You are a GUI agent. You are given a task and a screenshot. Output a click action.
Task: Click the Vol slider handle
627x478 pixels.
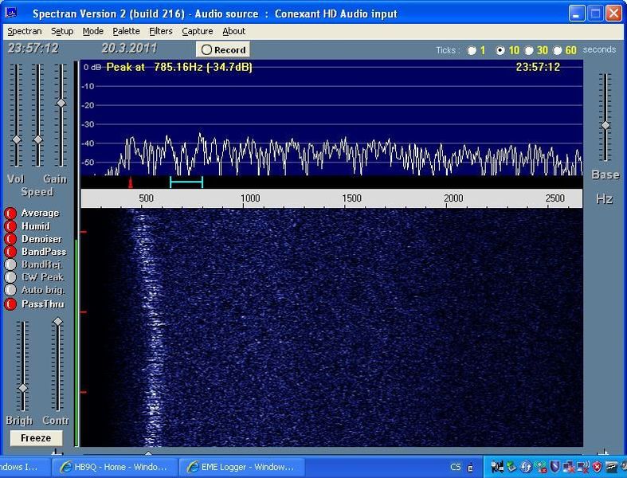(17, 139)
